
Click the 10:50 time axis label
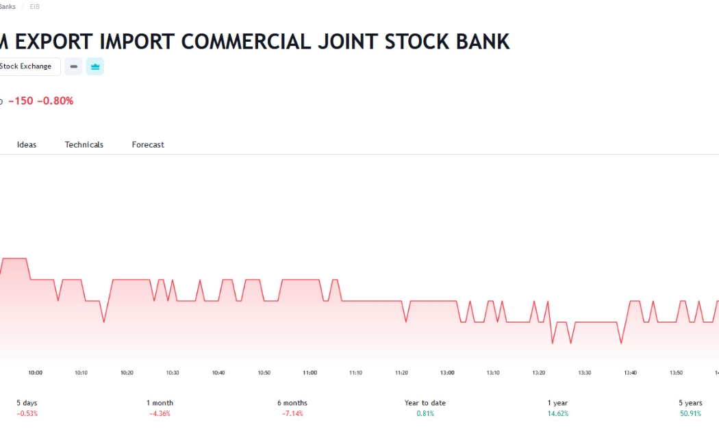pyautogui.click(x=264, y=373)
